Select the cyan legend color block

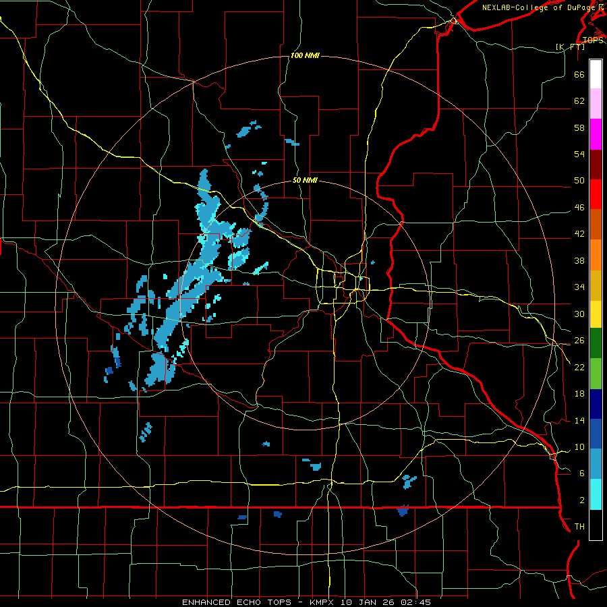[x=596, y=494]
